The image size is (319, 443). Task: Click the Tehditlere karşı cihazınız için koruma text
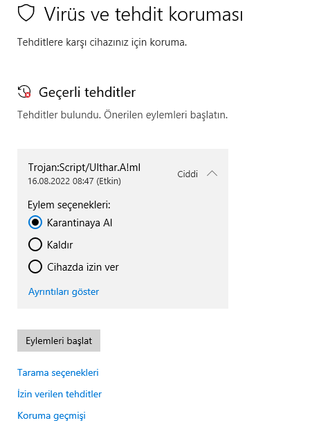click(102, 42)
